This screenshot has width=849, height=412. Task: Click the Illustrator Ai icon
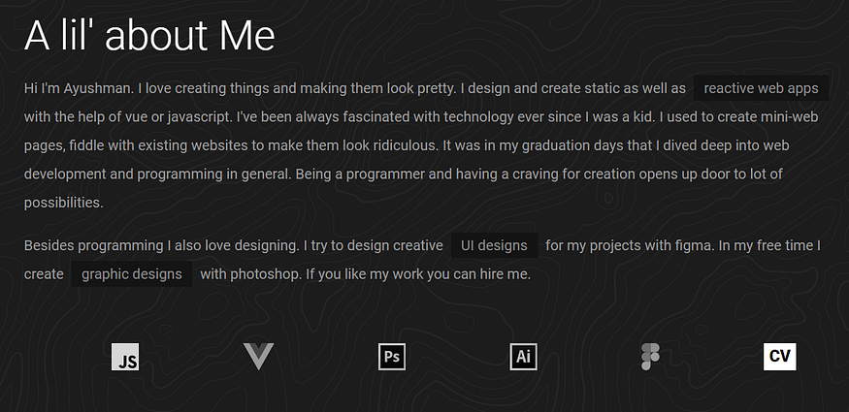click(x=524, y=357)
